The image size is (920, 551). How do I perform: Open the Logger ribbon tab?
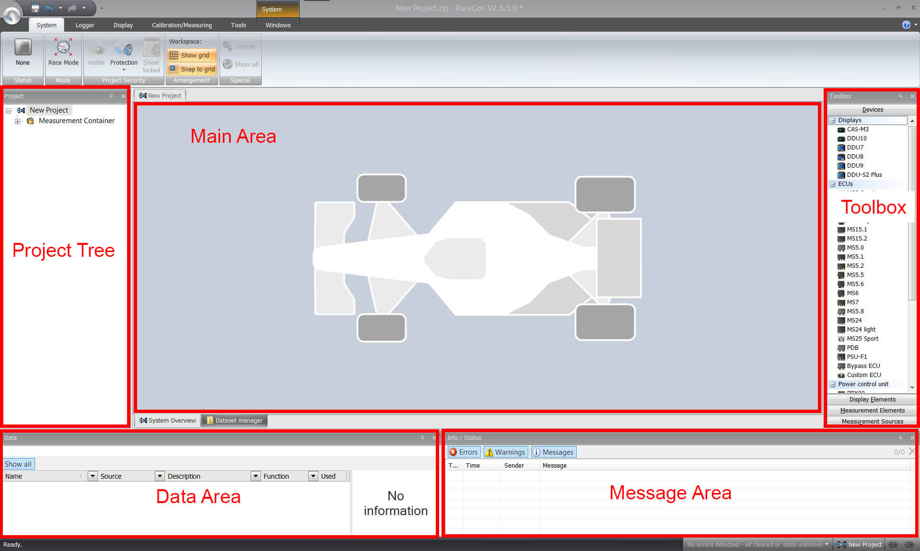pyautogui.click(x=85, y=25)
